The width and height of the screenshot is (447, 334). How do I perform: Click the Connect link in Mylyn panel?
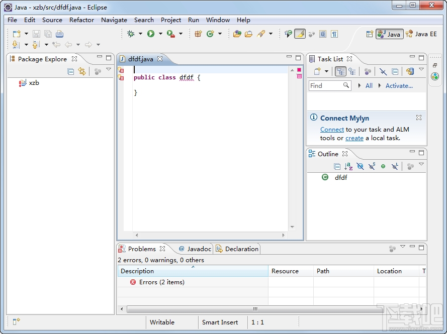coord(332,130)
